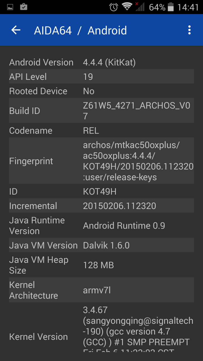203x361 pixels.
Task: Tap the clipboard-check notification icon
Action: pos(24,7)
